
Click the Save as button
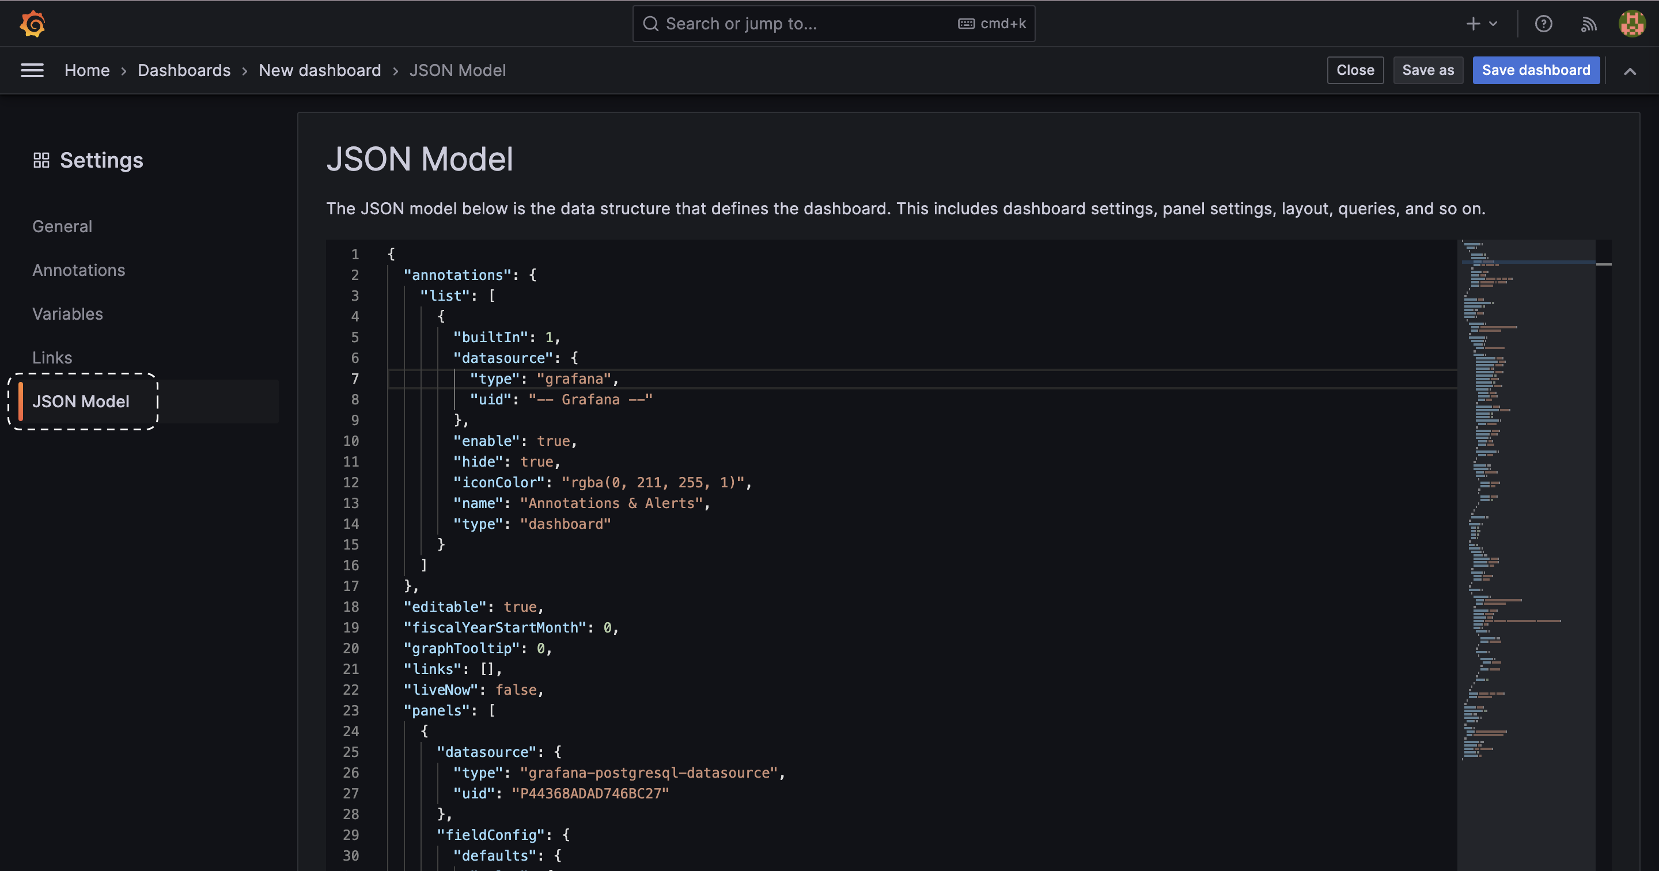(1428, 70)
